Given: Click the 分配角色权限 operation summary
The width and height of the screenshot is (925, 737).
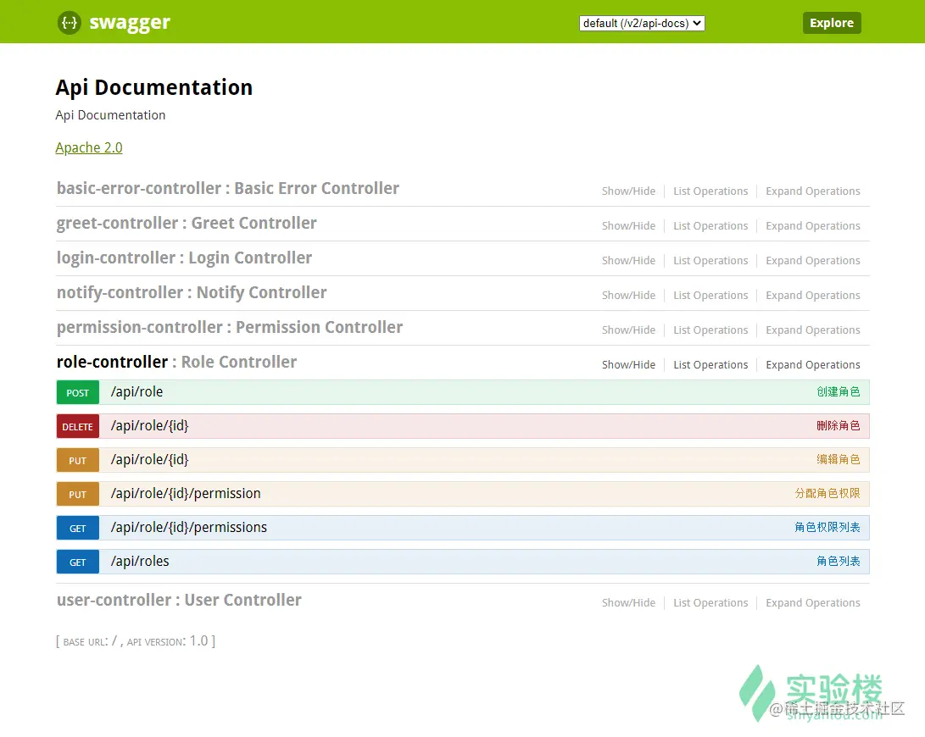Looking at the screenshot, I should pyautogui.click(x=827, y=494).
